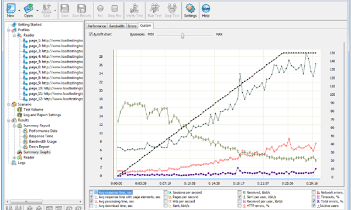Select the Profiles node icon

14,30
